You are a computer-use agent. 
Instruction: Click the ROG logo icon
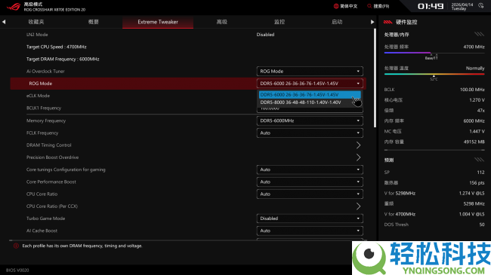pos(14,6)
